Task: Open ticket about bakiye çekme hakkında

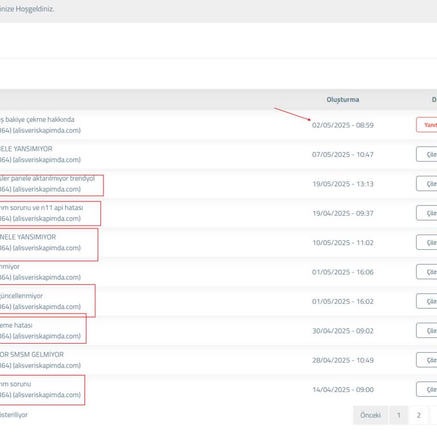Action: click(x=37, y=119)
